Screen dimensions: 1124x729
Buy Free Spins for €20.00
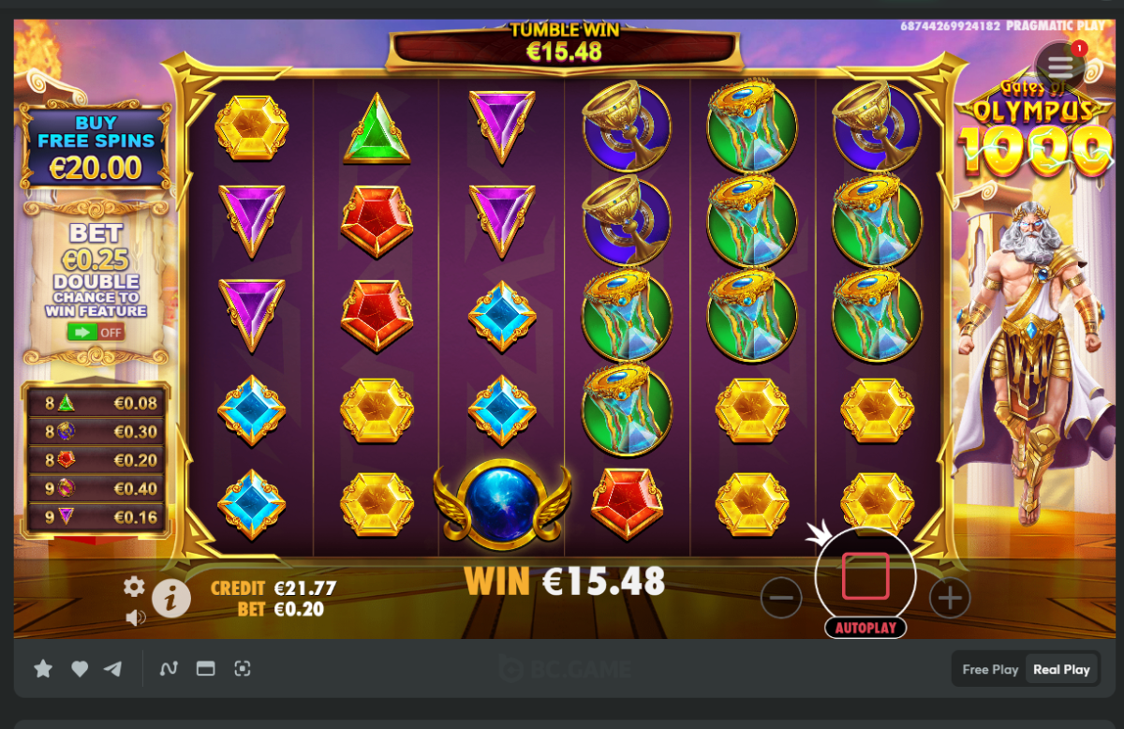click(96, 148)
